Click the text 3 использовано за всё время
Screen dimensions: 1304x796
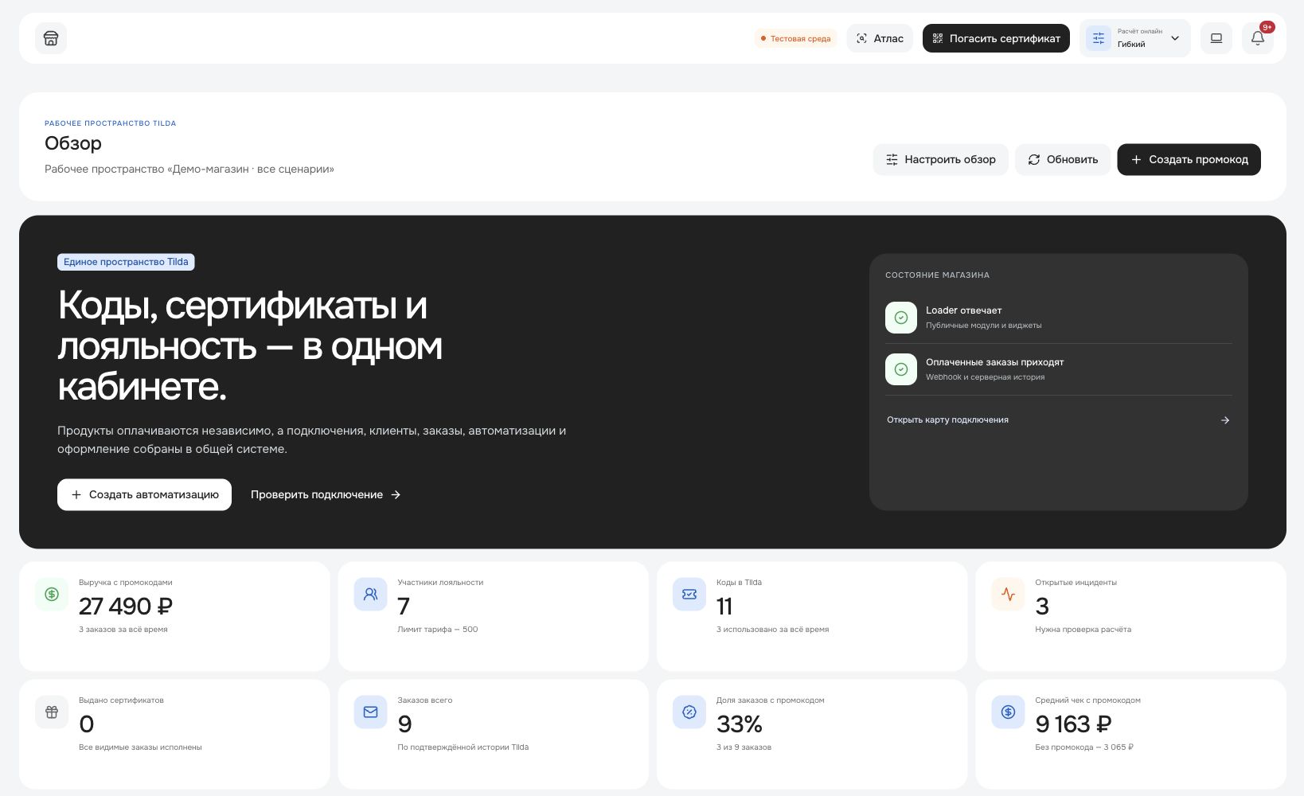pos(772,630)
